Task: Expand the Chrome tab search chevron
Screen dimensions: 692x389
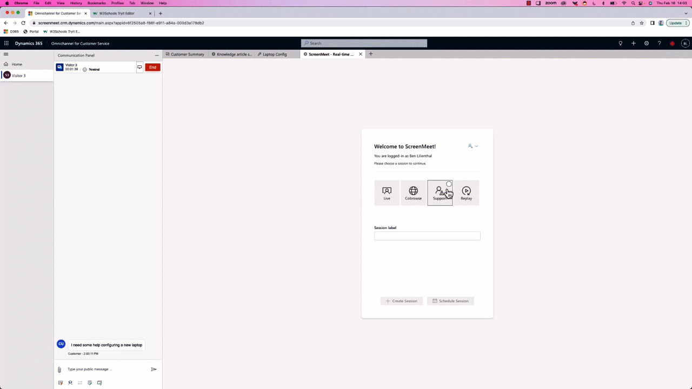Action: pyautogui.click(x=686, y=13)
